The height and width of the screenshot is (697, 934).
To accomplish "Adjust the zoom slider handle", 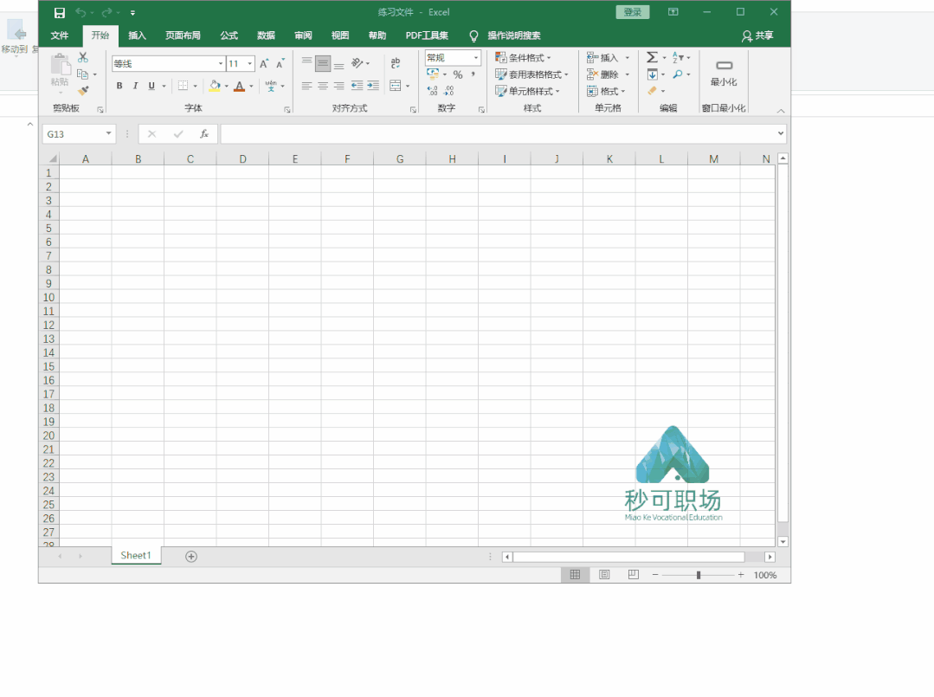I will [x=698, y=575].
